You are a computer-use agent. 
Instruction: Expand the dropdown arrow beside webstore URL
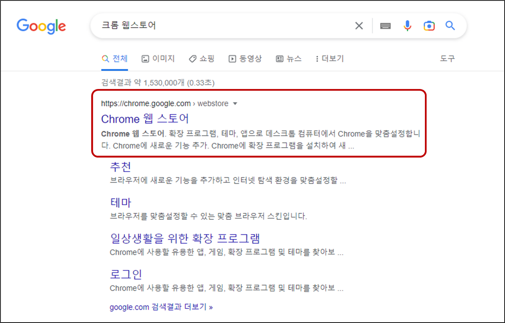click(x=235, y=104)
